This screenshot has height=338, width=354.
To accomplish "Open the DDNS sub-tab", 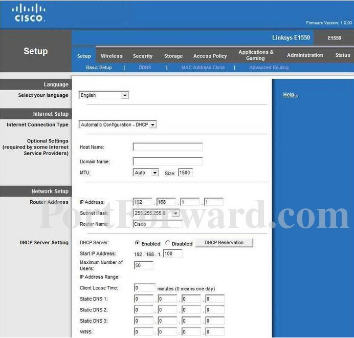I will (145, 68).
